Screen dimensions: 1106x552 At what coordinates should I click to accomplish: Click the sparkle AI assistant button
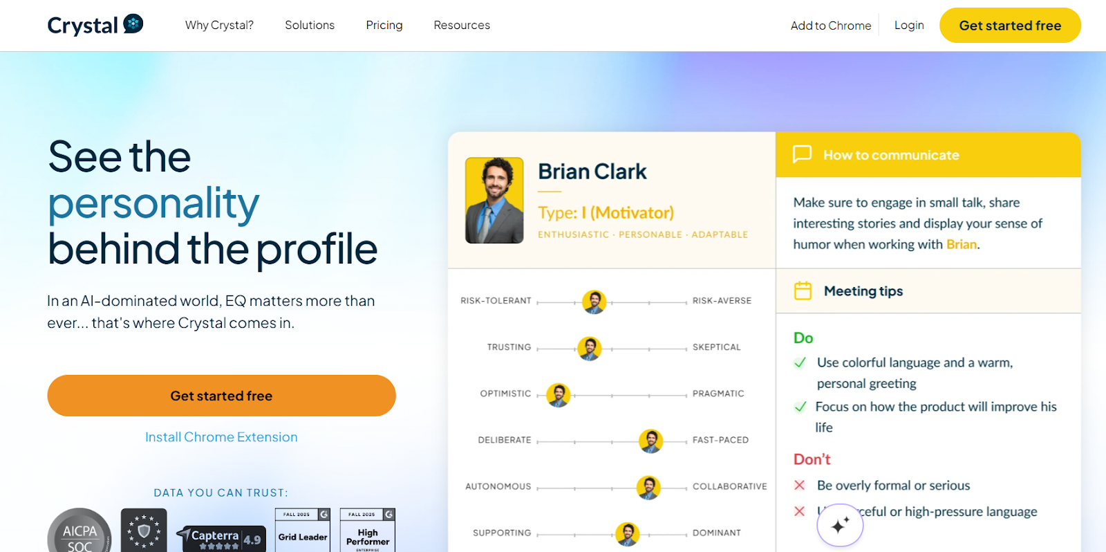coord(840,526)
